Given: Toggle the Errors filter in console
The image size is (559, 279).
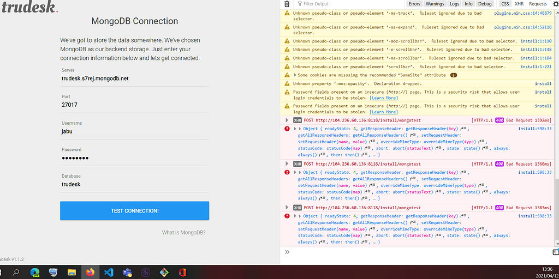Looking at the screenshot, I should pyautogui.click(x=414, y=4).
